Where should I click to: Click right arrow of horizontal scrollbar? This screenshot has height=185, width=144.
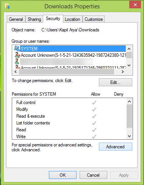[x=122, y=72]
